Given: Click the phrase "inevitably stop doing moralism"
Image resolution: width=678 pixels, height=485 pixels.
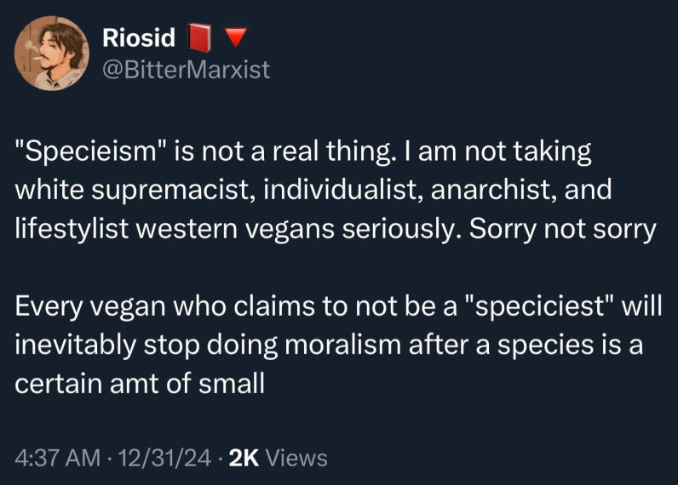Looking at the screenshot, I should tap(202, 345).
